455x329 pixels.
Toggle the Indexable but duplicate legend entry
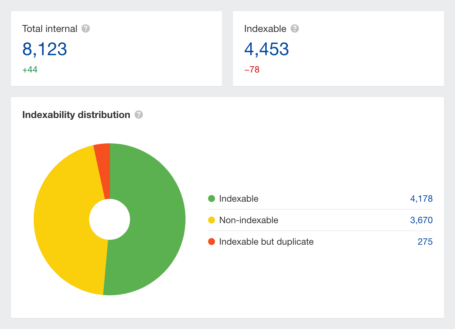[x=266, y=242]
